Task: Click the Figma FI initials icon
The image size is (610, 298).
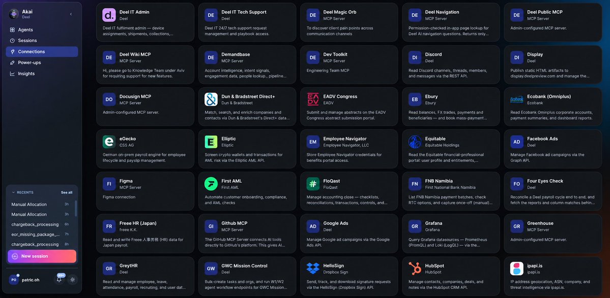Action: [x=109, y=184]
